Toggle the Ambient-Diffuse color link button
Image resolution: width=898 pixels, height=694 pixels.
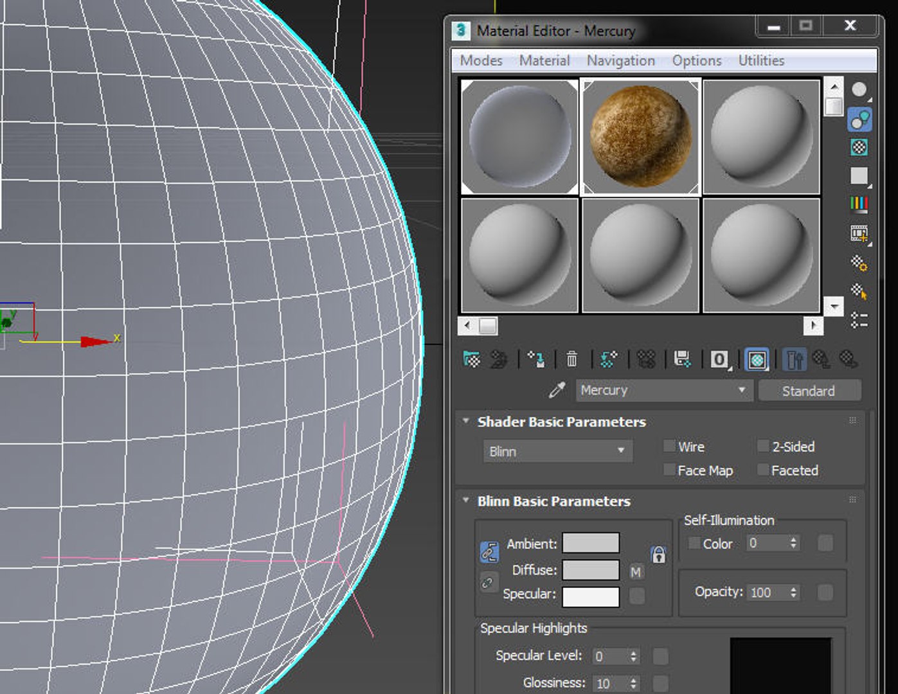[x=489, y=552]
